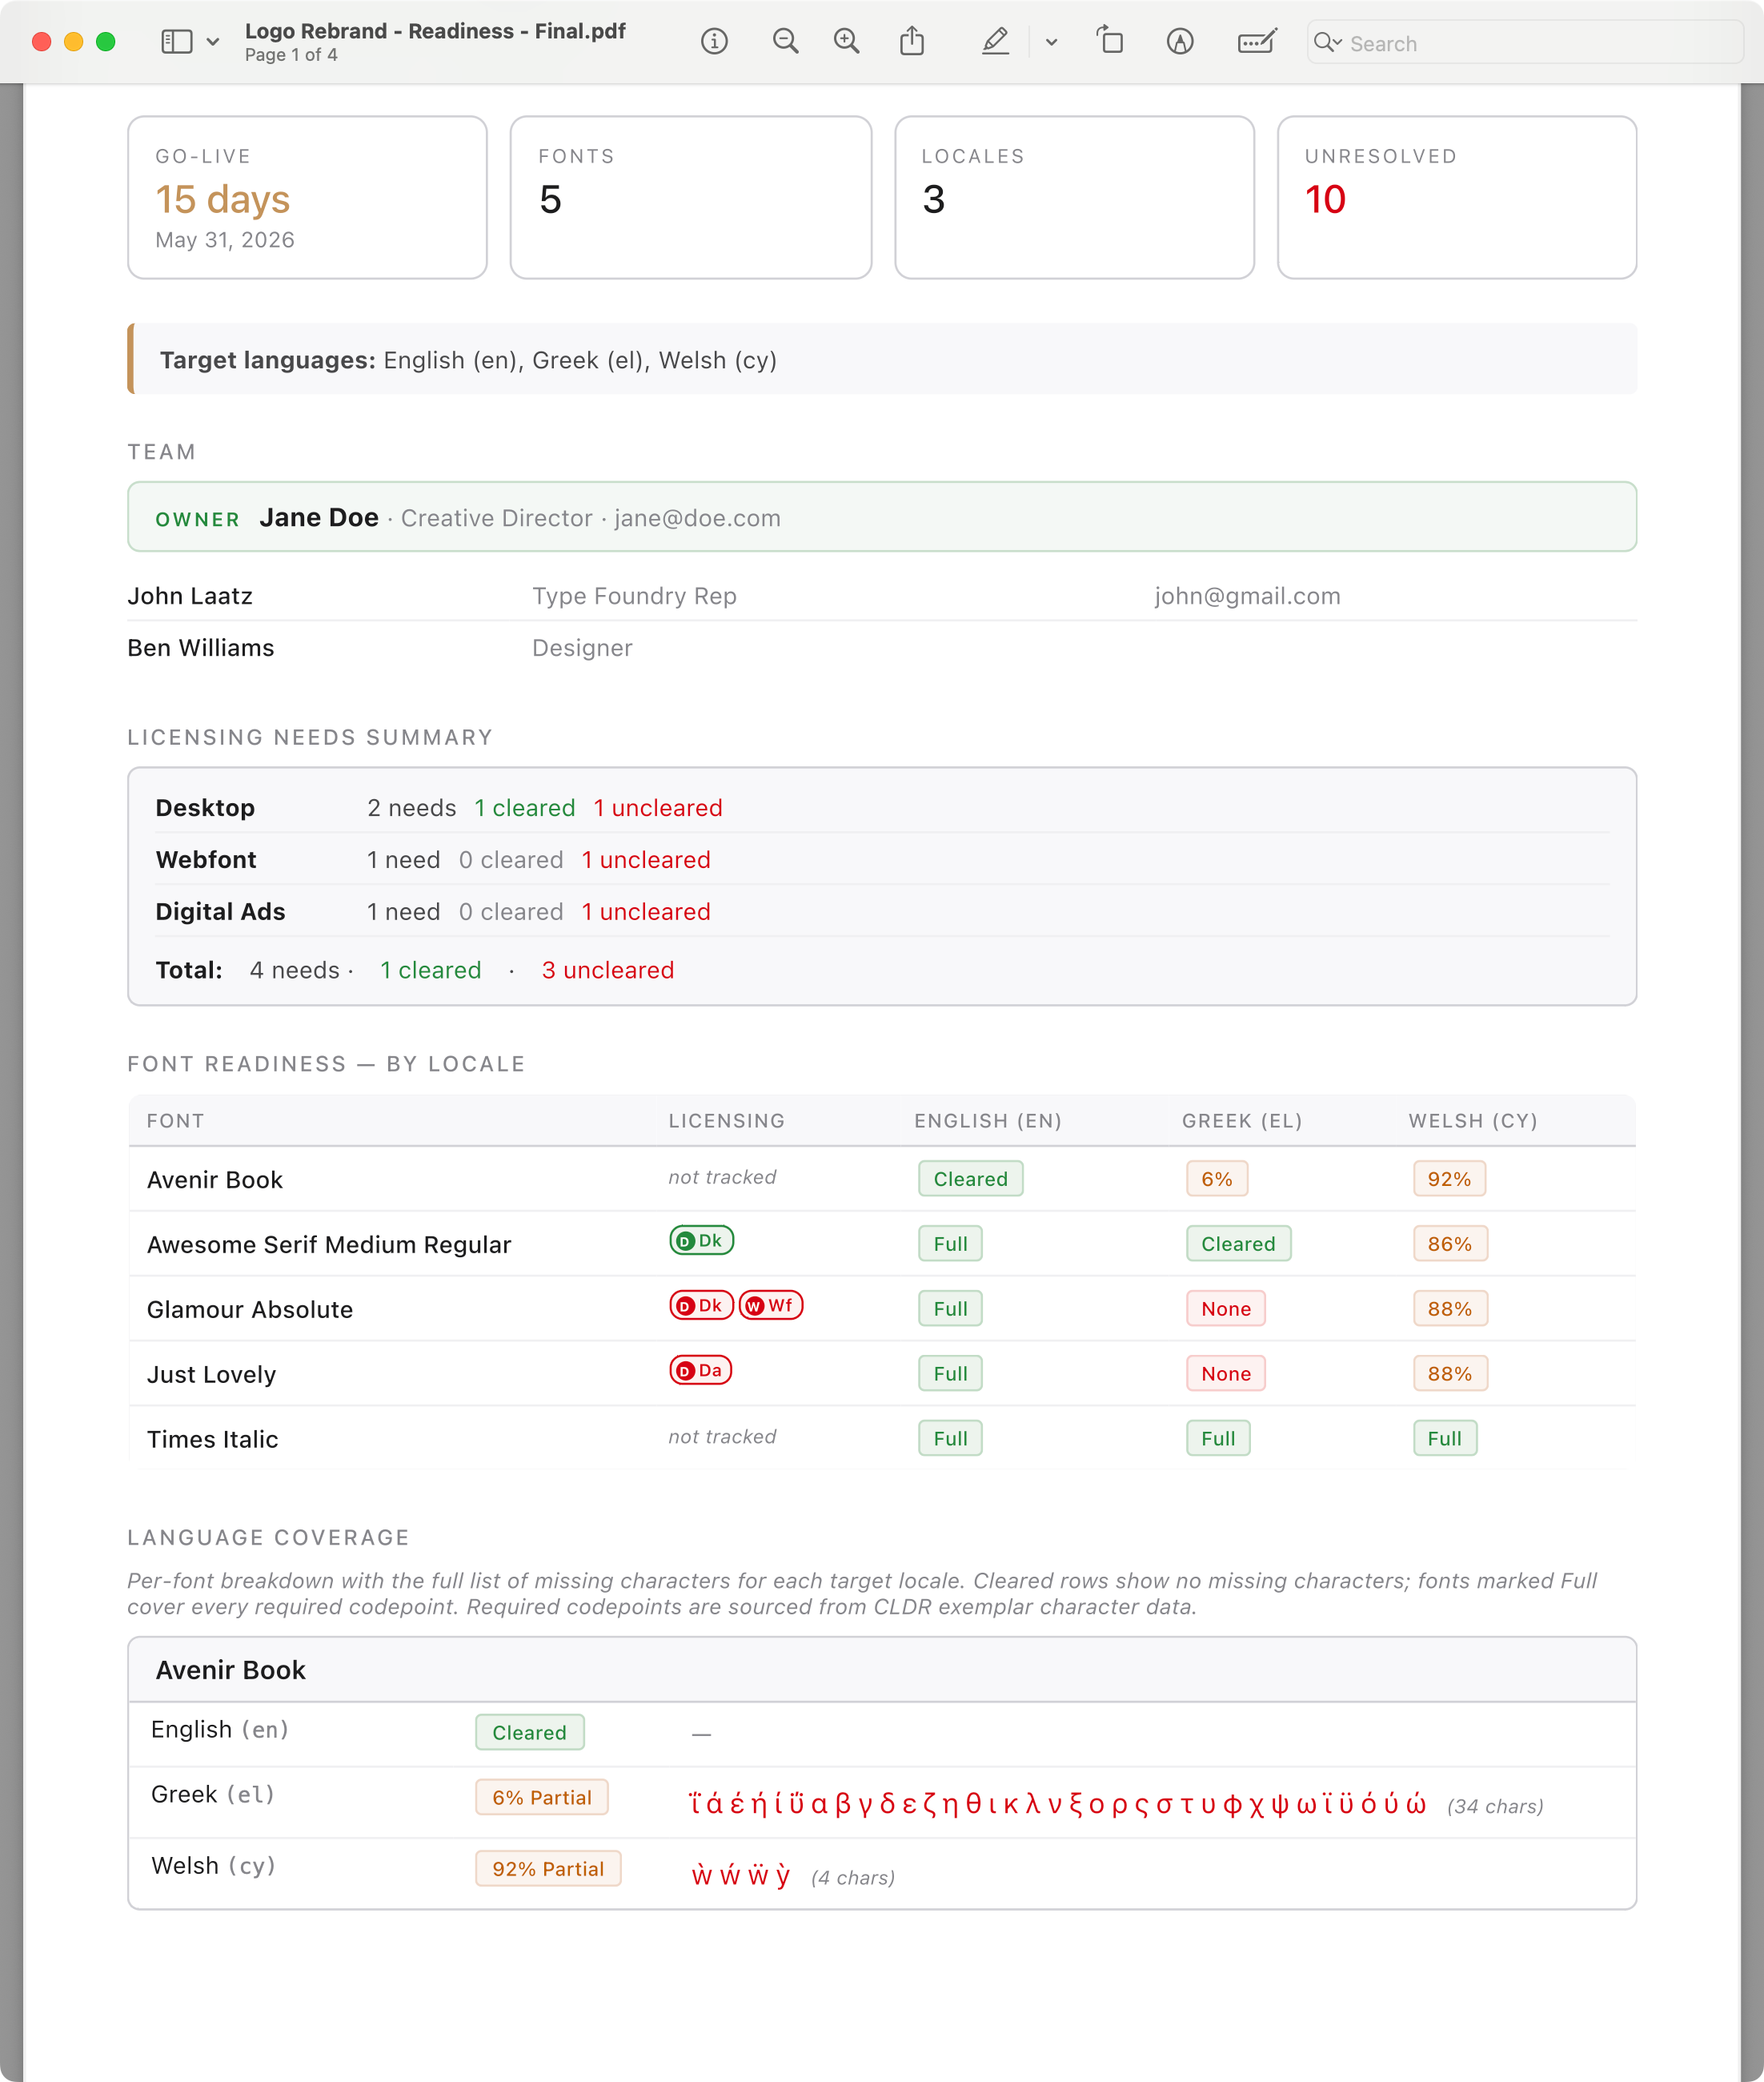The height and width of the screenshot is (2082, 1764).
Task: Click Times Italic Welsh Full tag
Action: click(1445, 1439)
